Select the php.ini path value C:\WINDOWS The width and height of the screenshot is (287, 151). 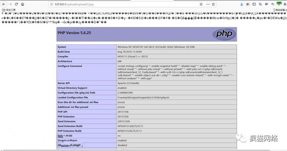[x=125, y=93]
